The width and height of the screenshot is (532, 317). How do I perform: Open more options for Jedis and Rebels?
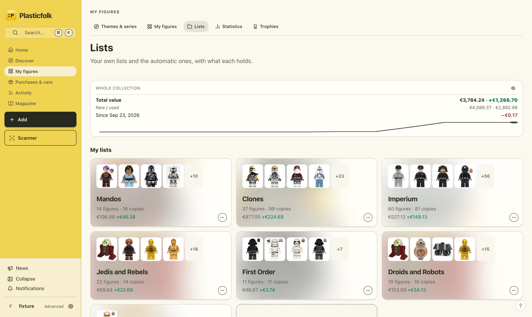(x=222, y=290)
